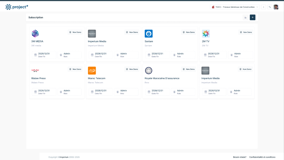Screen dimensions: 284x160
Task: Click the sort arrows icon next to avatar
Action: pos(270,7)
